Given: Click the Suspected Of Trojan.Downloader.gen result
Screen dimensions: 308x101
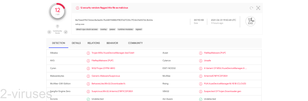Looking at the screenshot, I should click(x=223, y=92).
